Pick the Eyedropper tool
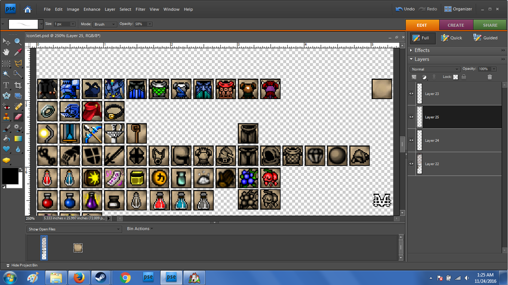The height and width of the screenshot is (285, 508). [18, 52]
